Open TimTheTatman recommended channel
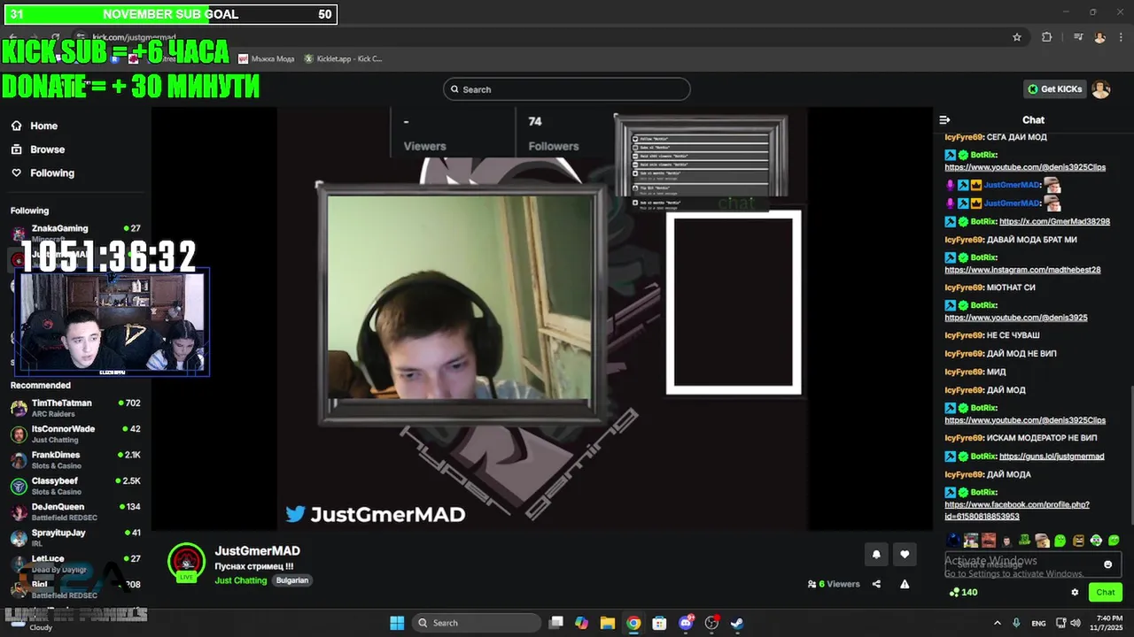 75,408
